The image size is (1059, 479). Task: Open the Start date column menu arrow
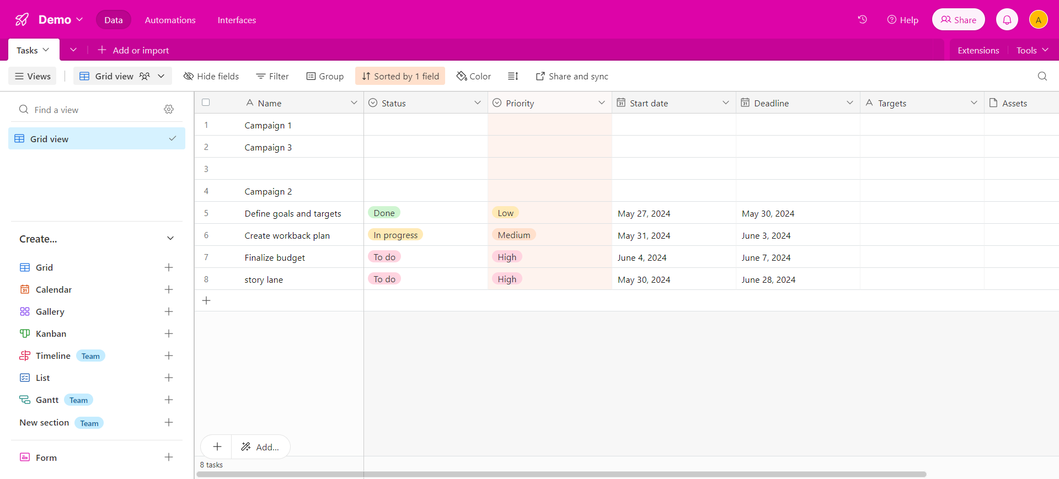tap(726, 103)
